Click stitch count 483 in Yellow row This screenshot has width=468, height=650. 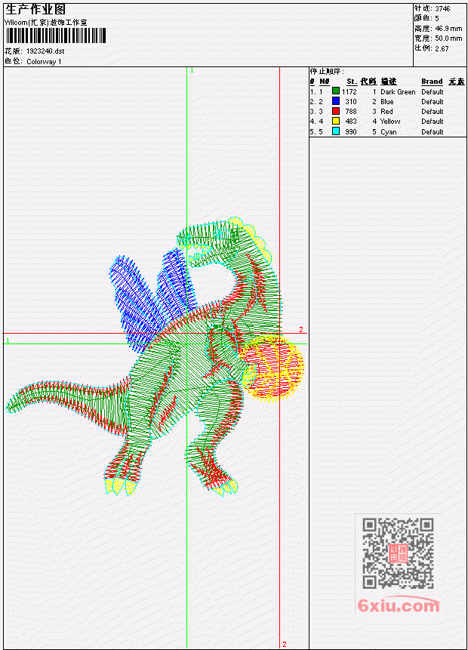pos(351,122)
